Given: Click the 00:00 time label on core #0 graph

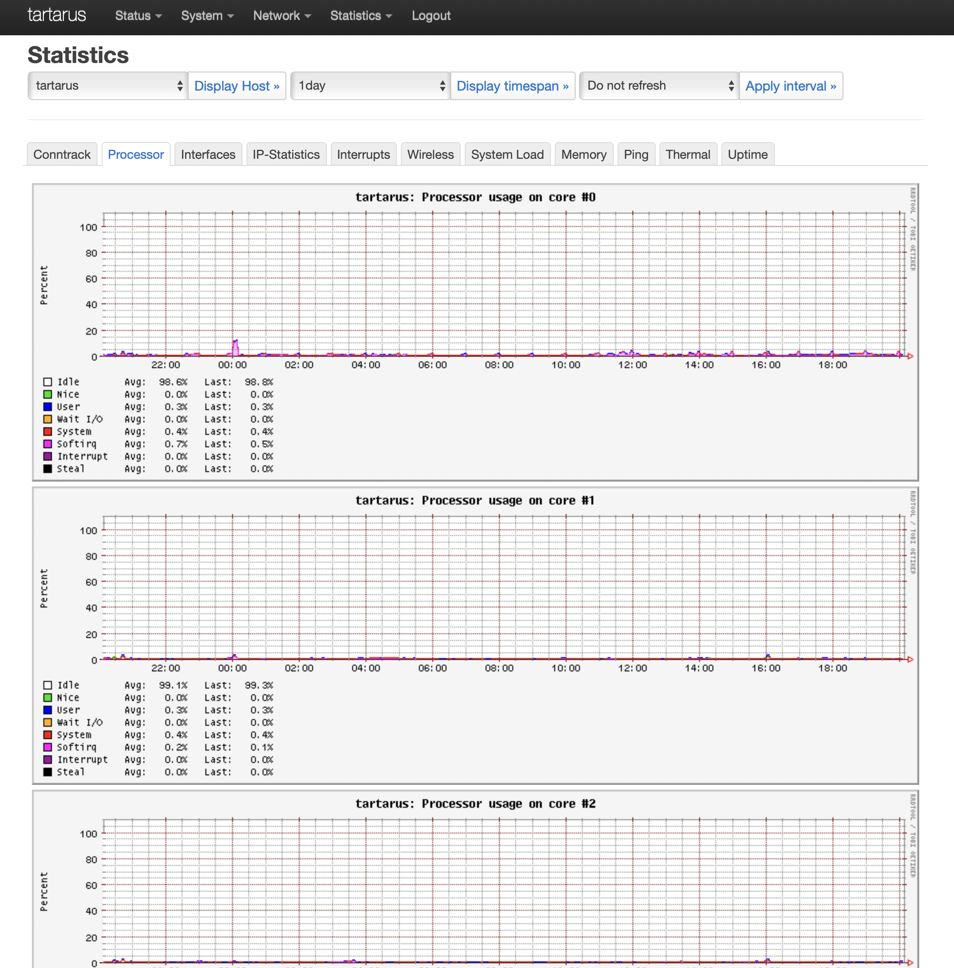Looking at the screenshot, I should click(x=233, y=365).
